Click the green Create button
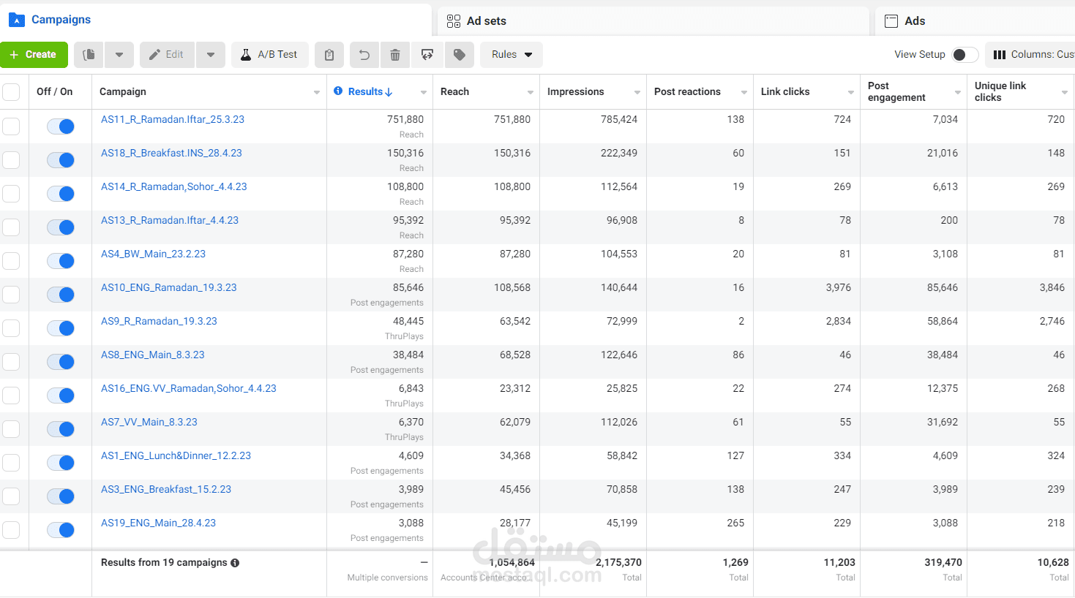 tap(34, 55)
